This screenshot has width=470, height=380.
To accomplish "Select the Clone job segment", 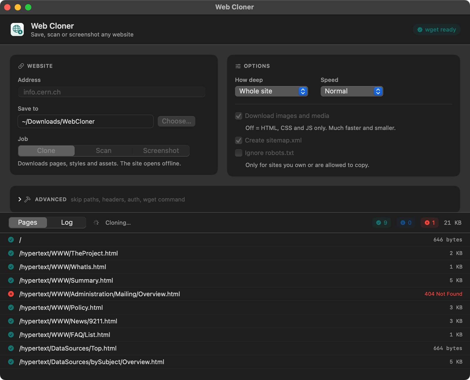I will [46, 151].
